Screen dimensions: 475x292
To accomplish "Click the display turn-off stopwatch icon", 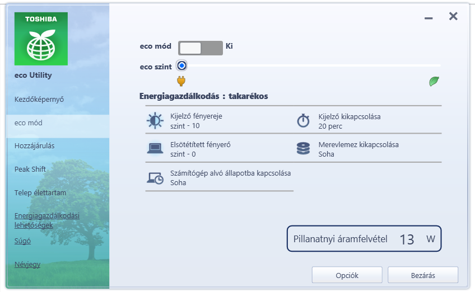I will point(303,121).
